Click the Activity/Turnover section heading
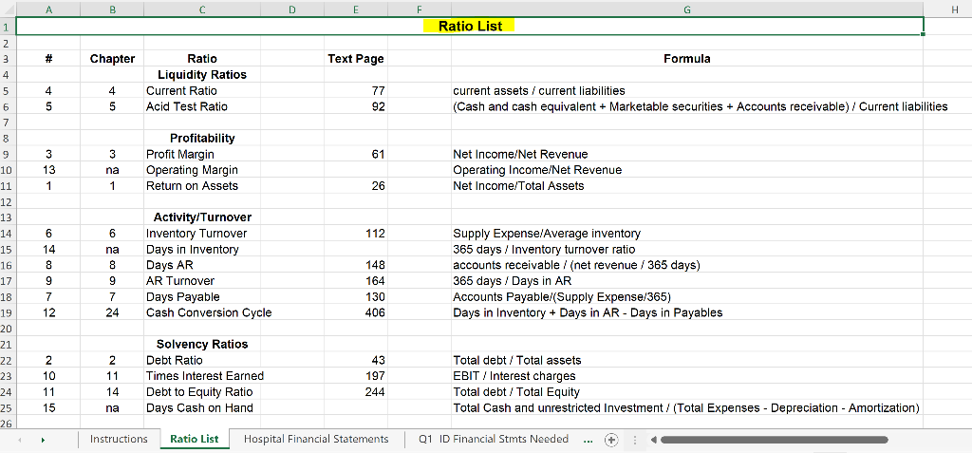This screenshot has height=453, width=972. pyautogui.click(x=201, y=217)
